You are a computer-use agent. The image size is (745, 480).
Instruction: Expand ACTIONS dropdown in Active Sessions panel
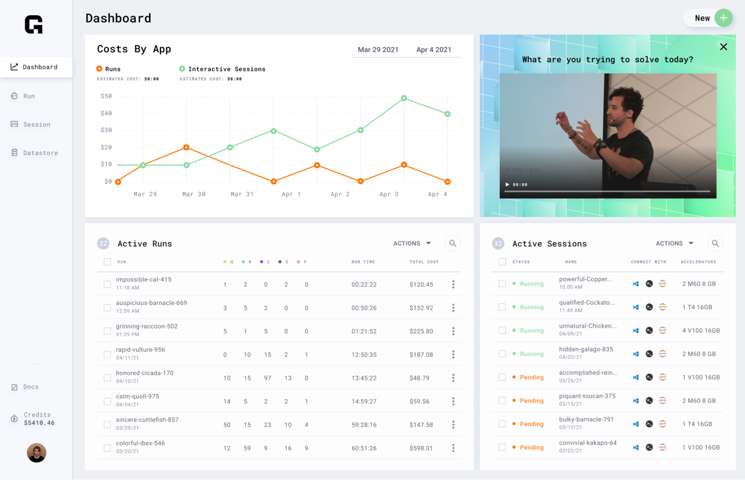tap(675, 243)
